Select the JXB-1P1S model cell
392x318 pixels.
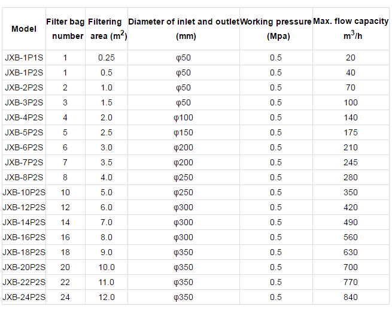coord(24,57)
